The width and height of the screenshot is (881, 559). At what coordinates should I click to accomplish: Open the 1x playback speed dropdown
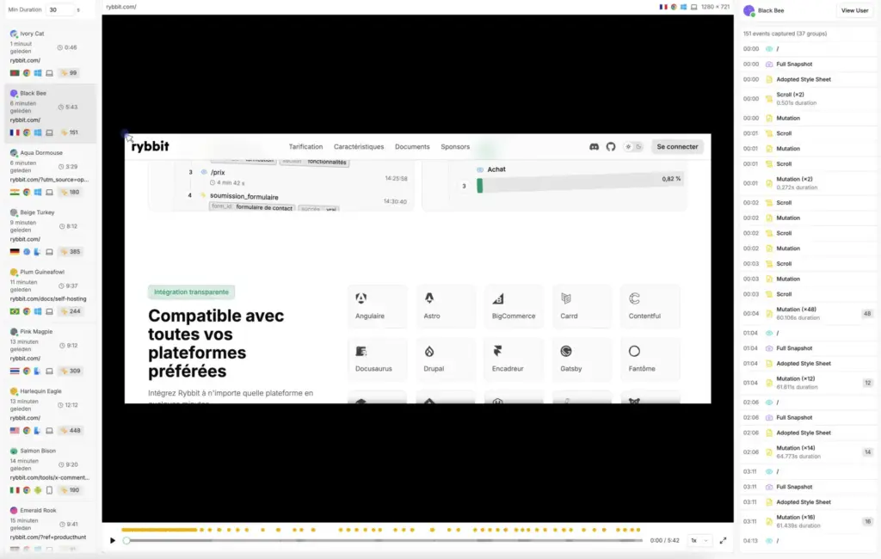699,541
